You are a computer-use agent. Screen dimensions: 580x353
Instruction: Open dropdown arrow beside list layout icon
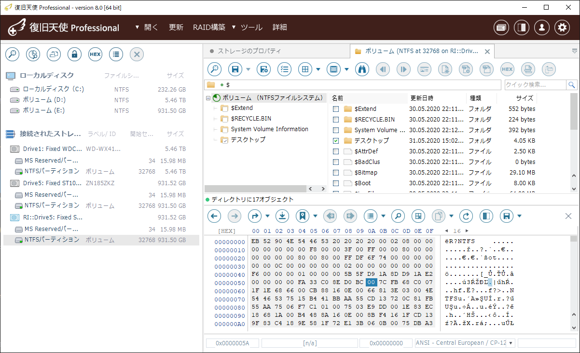click(346, 69)
